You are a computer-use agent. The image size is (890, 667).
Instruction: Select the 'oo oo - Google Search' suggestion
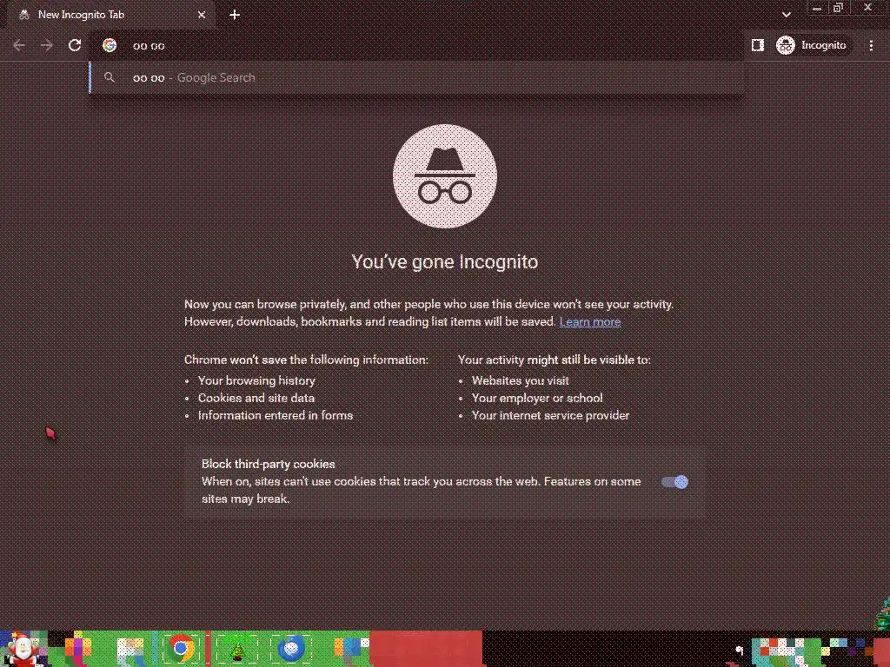(x=416, y=77)
